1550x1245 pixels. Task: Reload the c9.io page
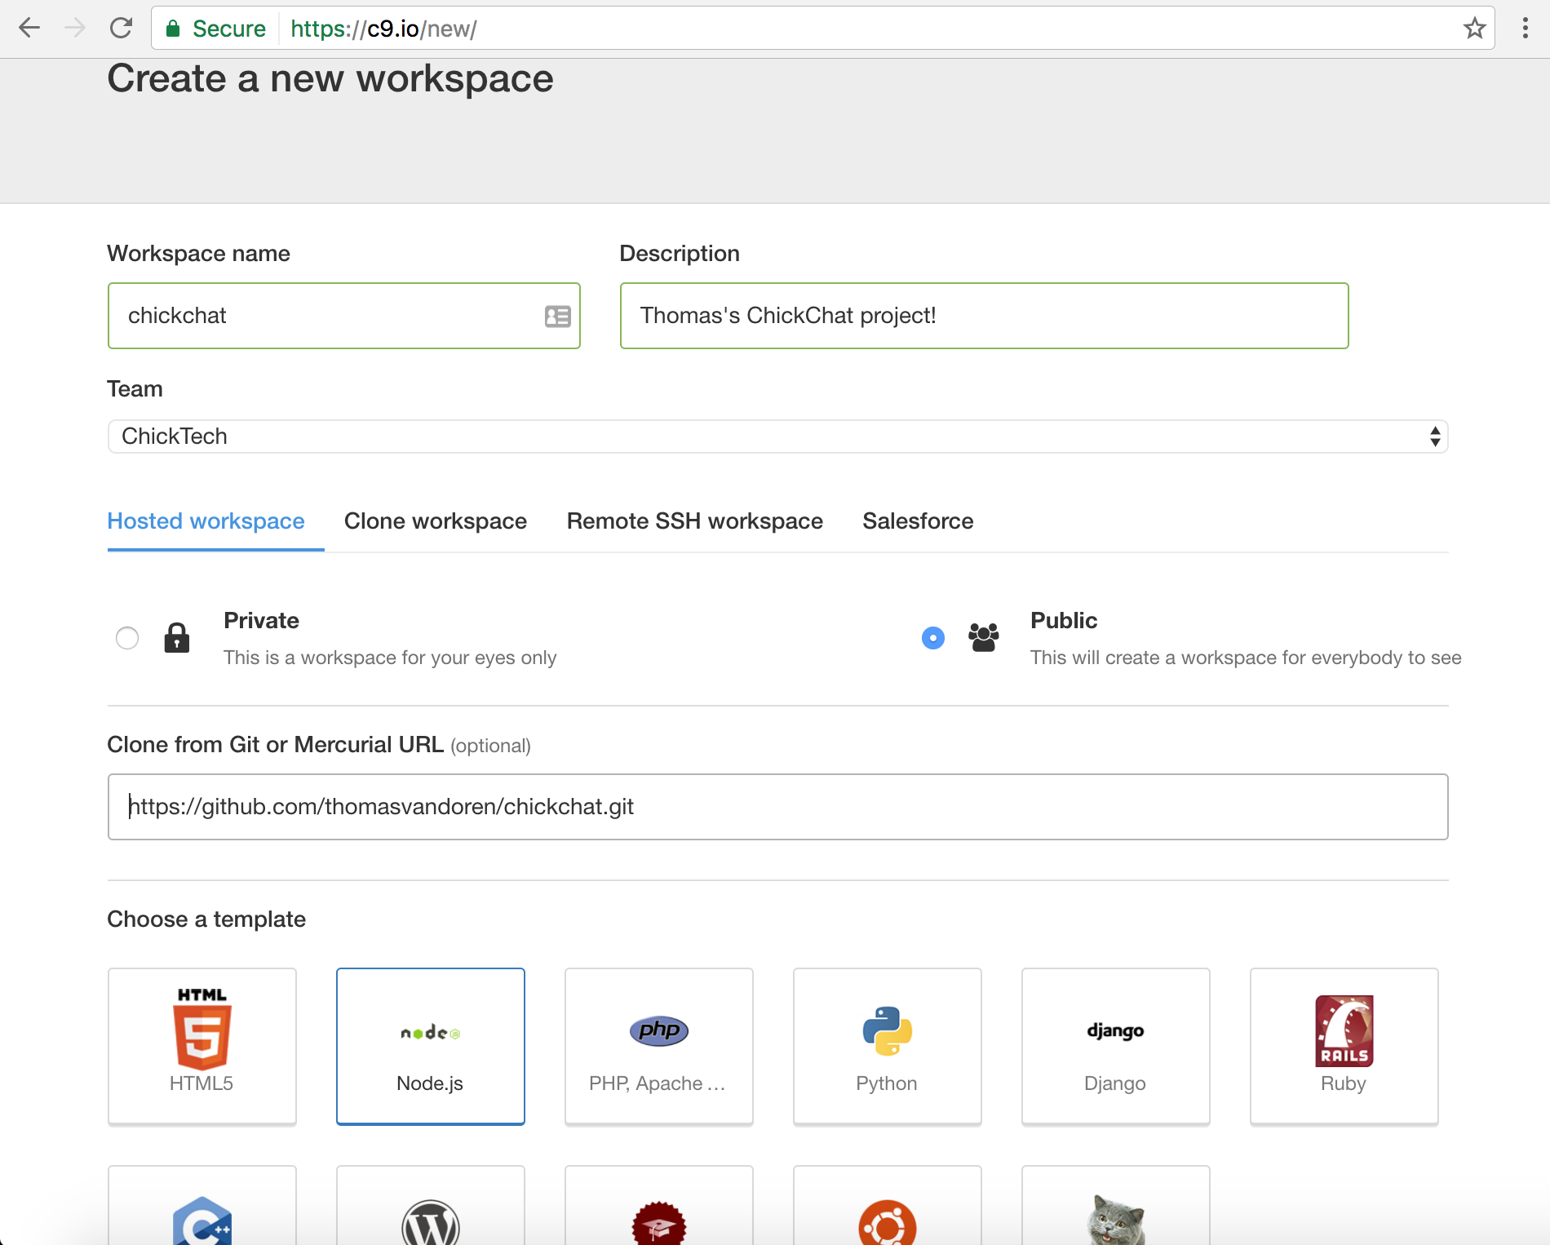click(121, 29)
